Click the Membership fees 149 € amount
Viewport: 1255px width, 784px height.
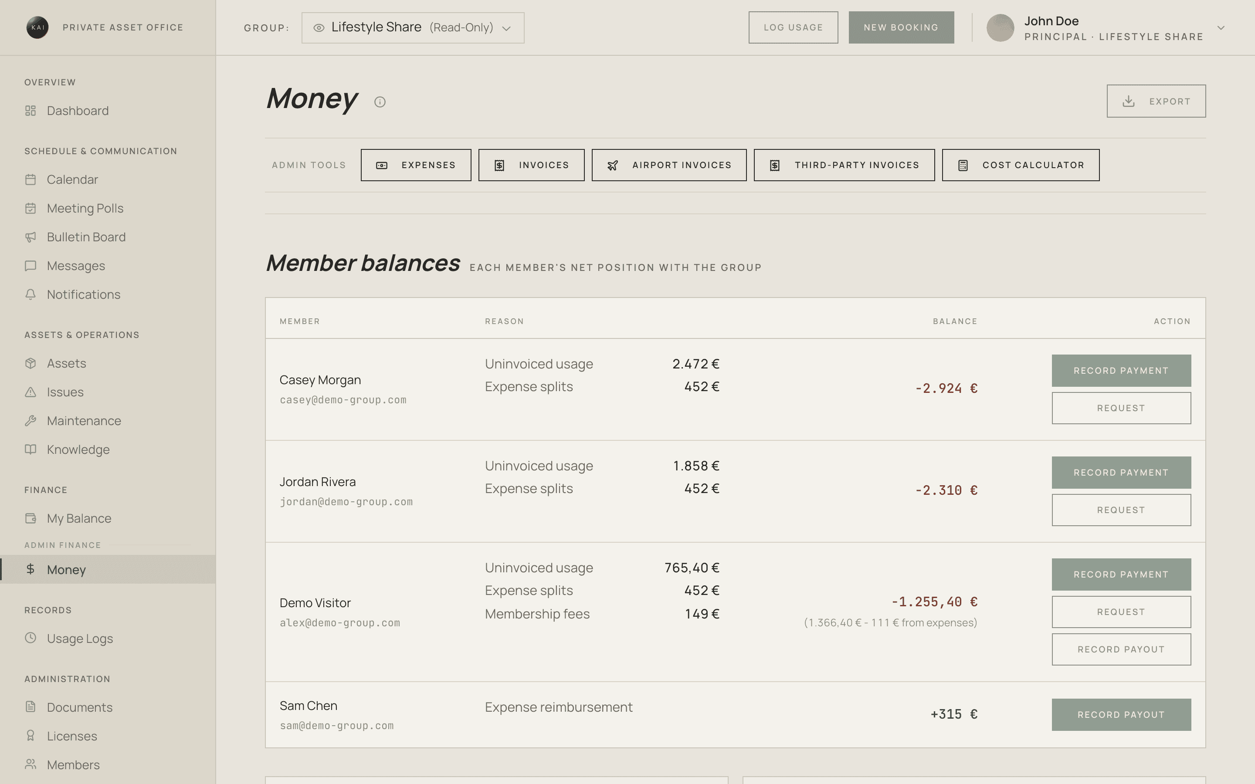(x=702, y=614)
